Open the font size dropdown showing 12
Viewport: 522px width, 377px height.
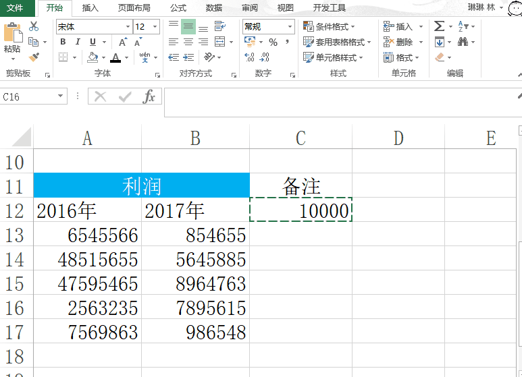pyautogui.click(x=155, y=26)
